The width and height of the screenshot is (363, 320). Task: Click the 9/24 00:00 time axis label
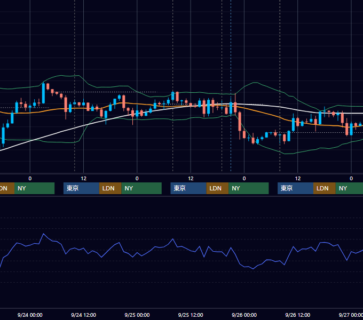[x=30, y=315]
